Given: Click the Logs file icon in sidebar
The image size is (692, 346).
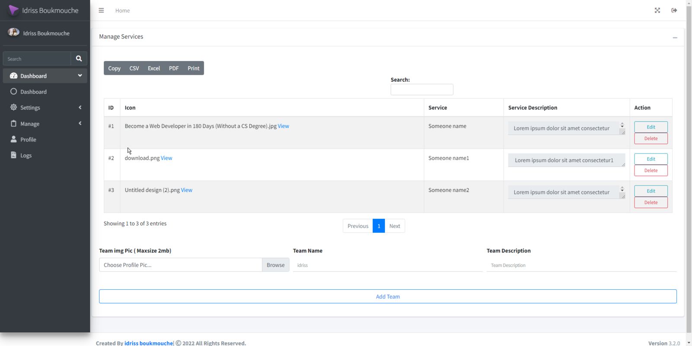Looking at the screenshot, I should point(13,155).
